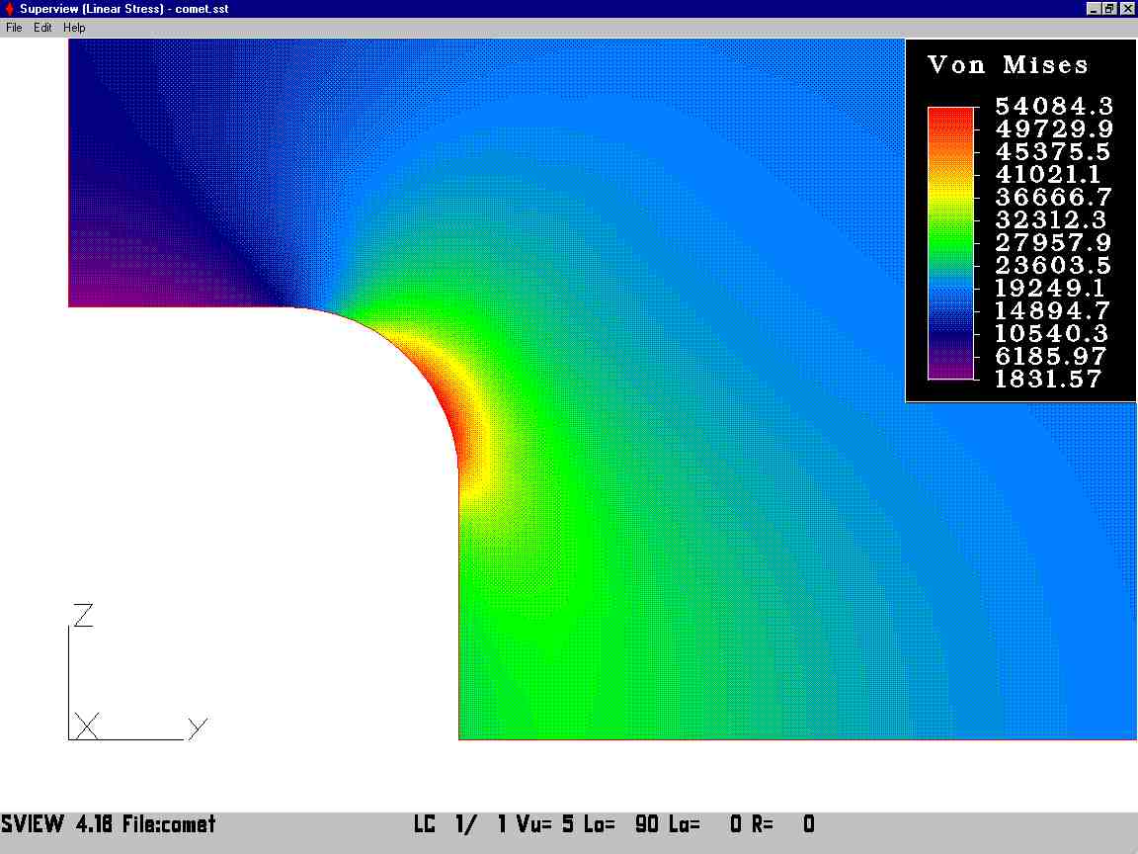Click the Y axis label of the triad

[x=198, y=727]
